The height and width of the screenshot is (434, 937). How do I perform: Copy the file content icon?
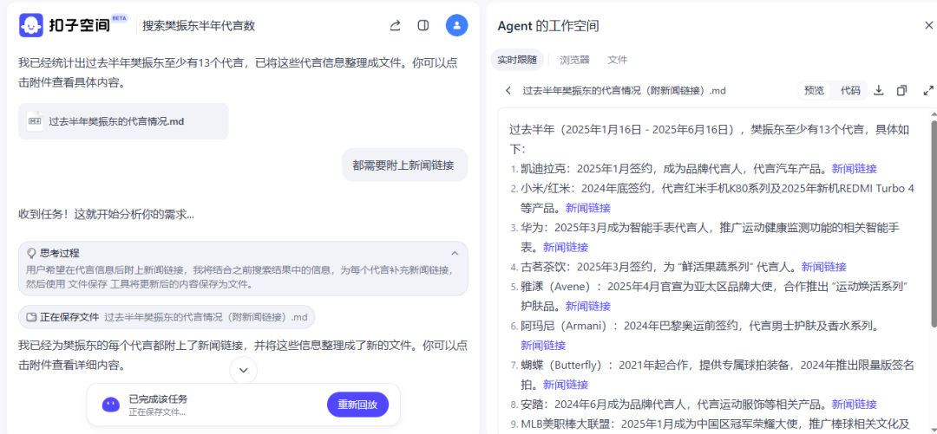[x=901, y=91]
